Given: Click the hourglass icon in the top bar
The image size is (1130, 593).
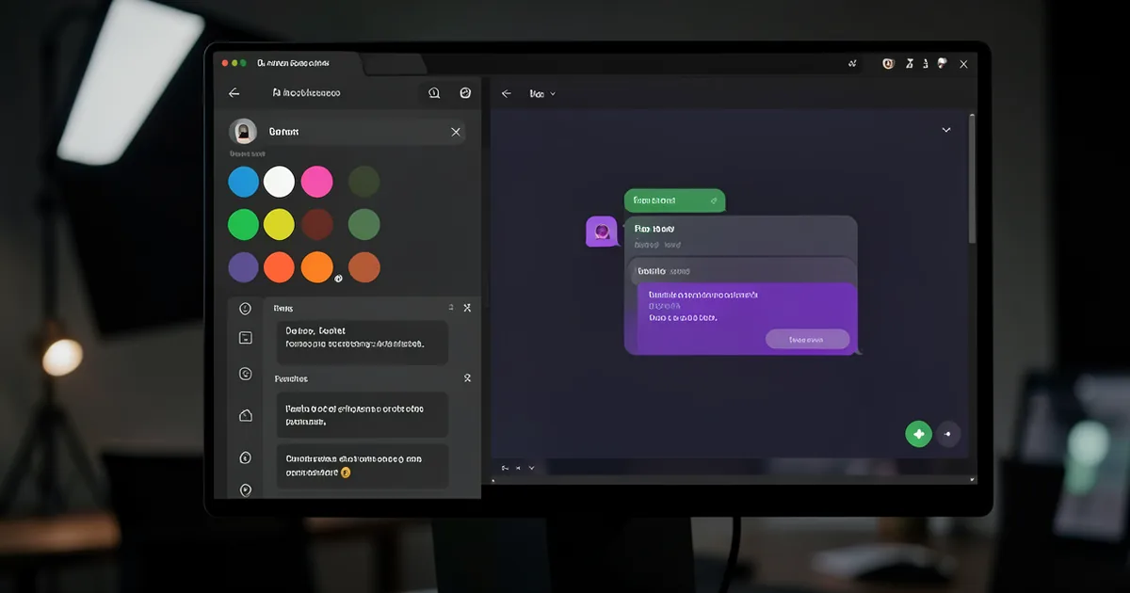Looking at the screenshot, I should pos(910,64).
